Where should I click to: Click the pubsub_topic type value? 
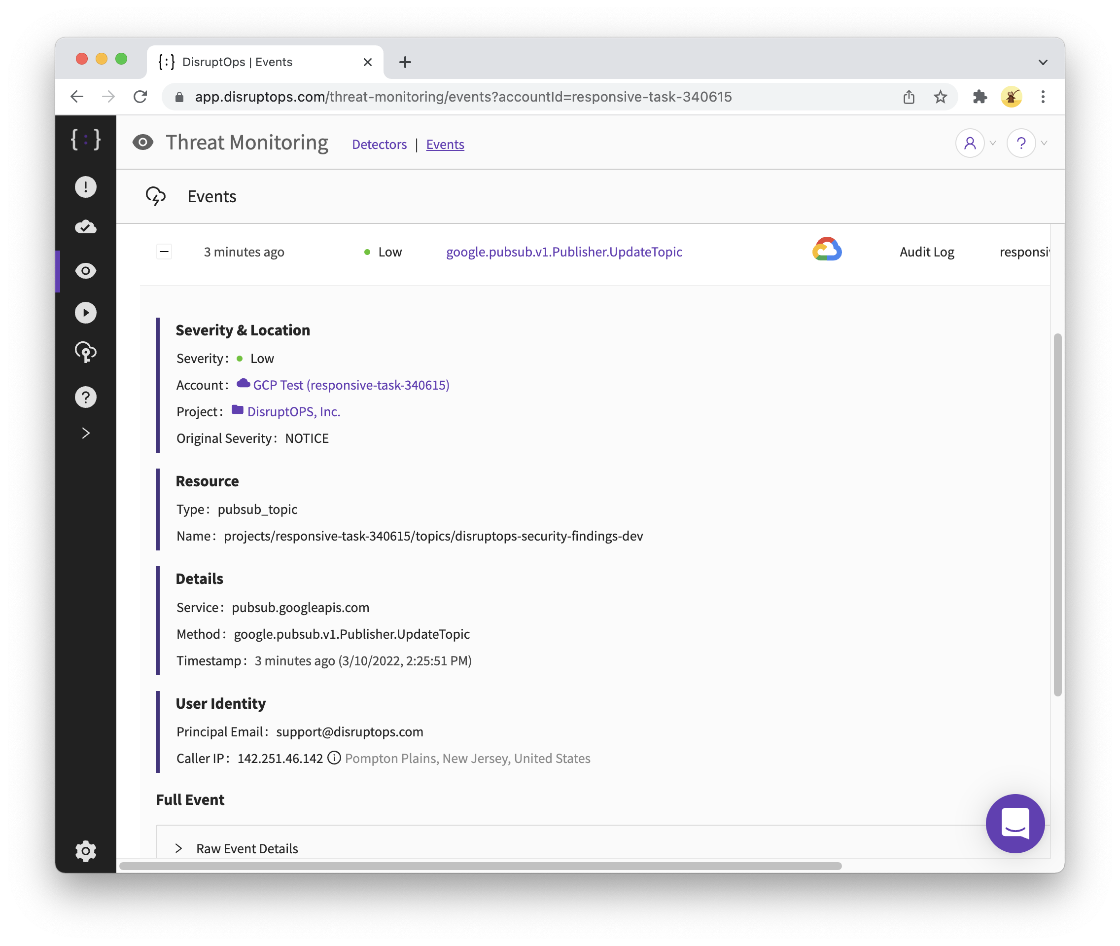(257, 509)
